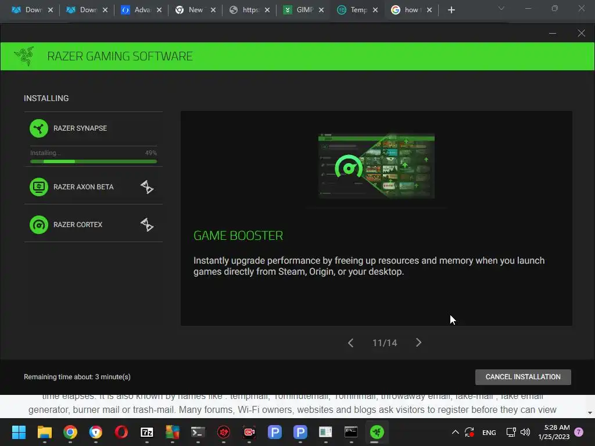Screen dimensions: 595x446
Task: Click the Installing header label
Action: tap(46, 98)
